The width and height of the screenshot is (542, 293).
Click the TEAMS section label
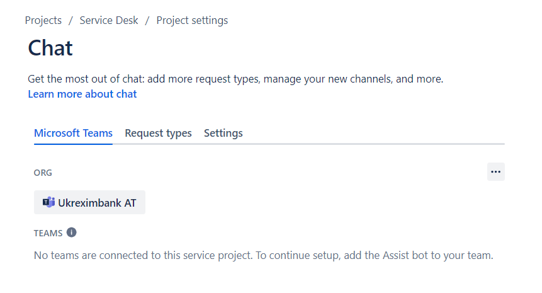(48, 233)
